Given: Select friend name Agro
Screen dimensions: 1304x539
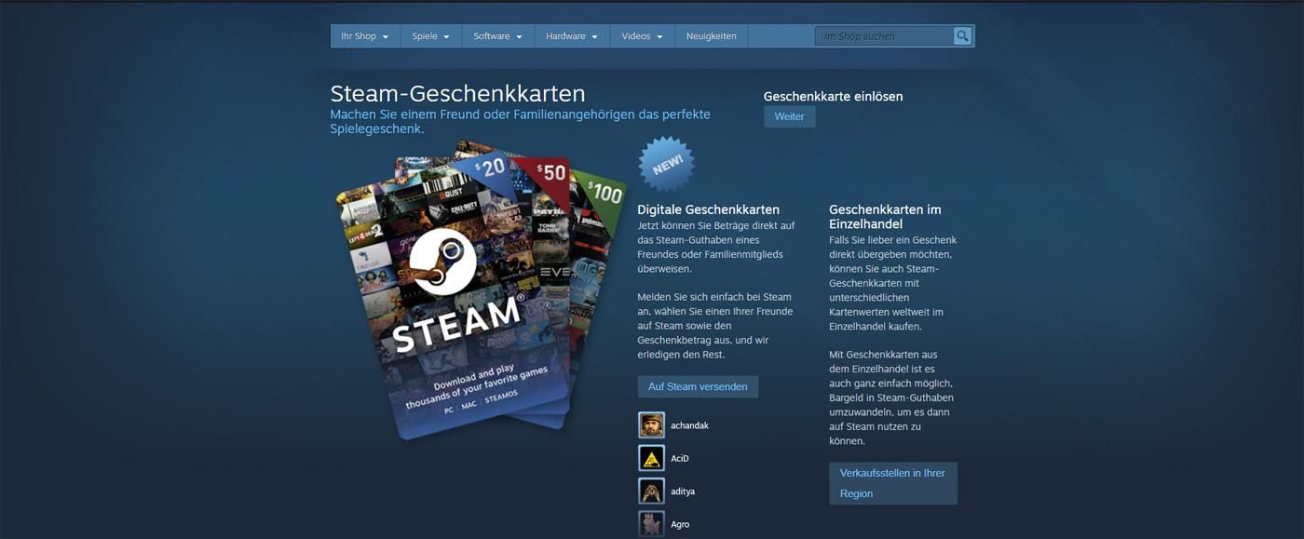Looking at the screenshot, I should tap(680, 524).
